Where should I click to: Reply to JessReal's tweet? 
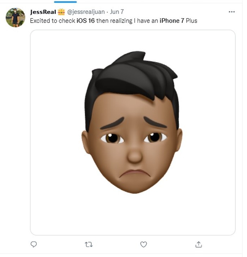point(34,244)
